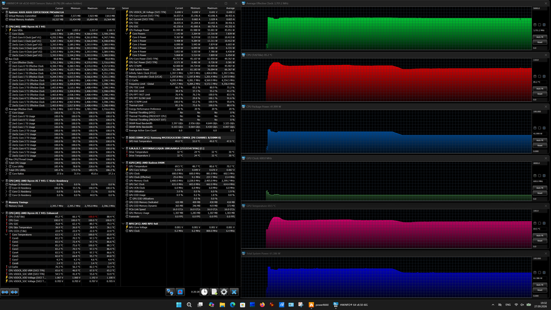The height and width of the screenshot is (310, 551).
Task: Click the blue X close-sensors icon
Action: click(234, 292)
